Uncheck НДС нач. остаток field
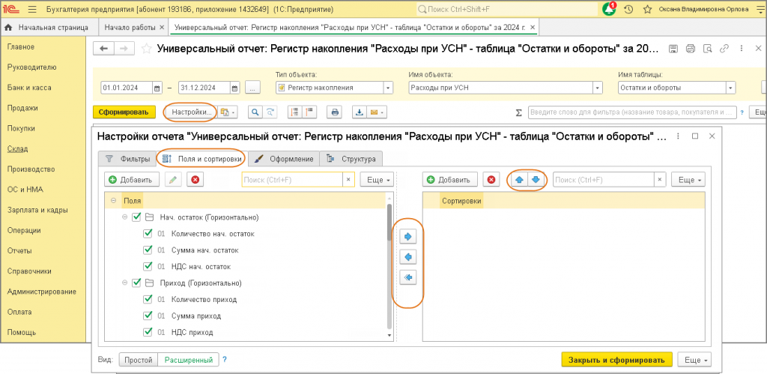The image size is (767, 374). point(148,266)
